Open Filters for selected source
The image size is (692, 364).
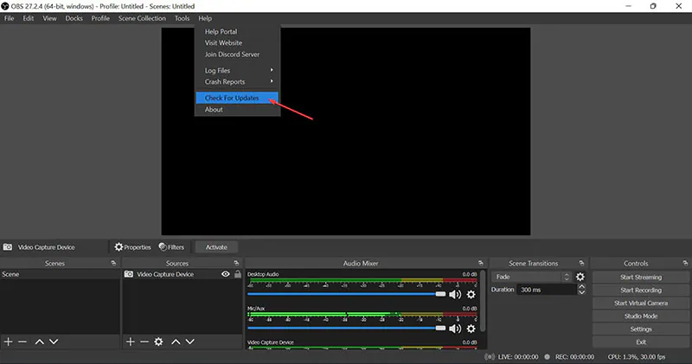click(171, 247)
